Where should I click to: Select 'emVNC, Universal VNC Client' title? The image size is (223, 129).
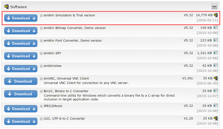pyautogui.click(x=66, y=79)
